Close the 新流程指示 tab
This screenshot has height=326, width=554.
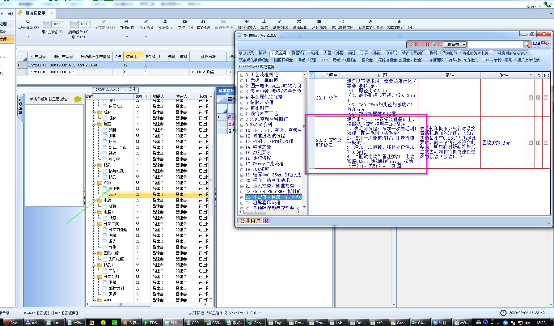(x=52, y=13)
